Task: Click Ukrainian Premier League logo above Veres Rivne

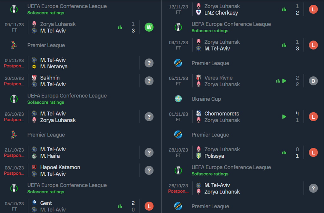Action: pyautogui.click(x=178, y=63)
